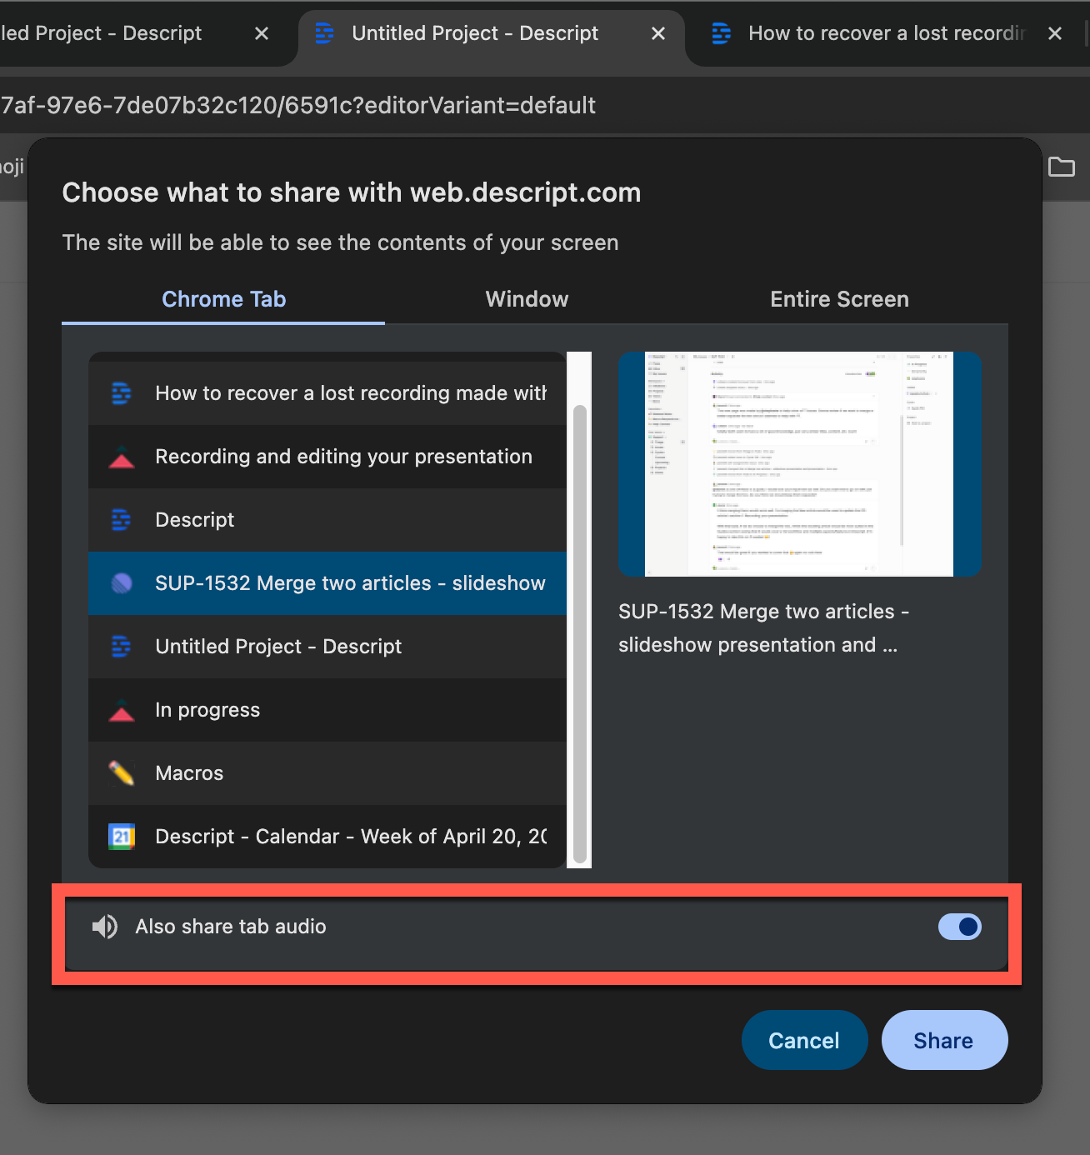Click the bookmarks folder icon
The width and height of the screenshot is (1090, 1155).
click(1061, 167)
